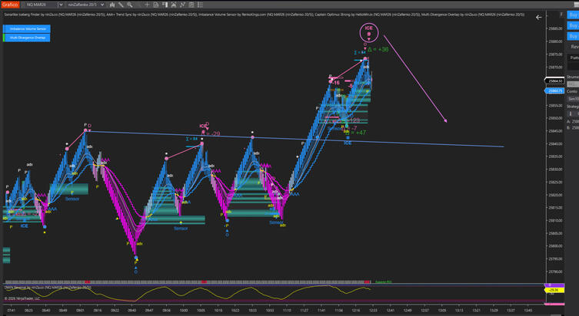The width and height of the screenshot is (579, 316).
Task: Open the NQ MAR26 instrument dropdown
Action: click(x=60, y=5)
